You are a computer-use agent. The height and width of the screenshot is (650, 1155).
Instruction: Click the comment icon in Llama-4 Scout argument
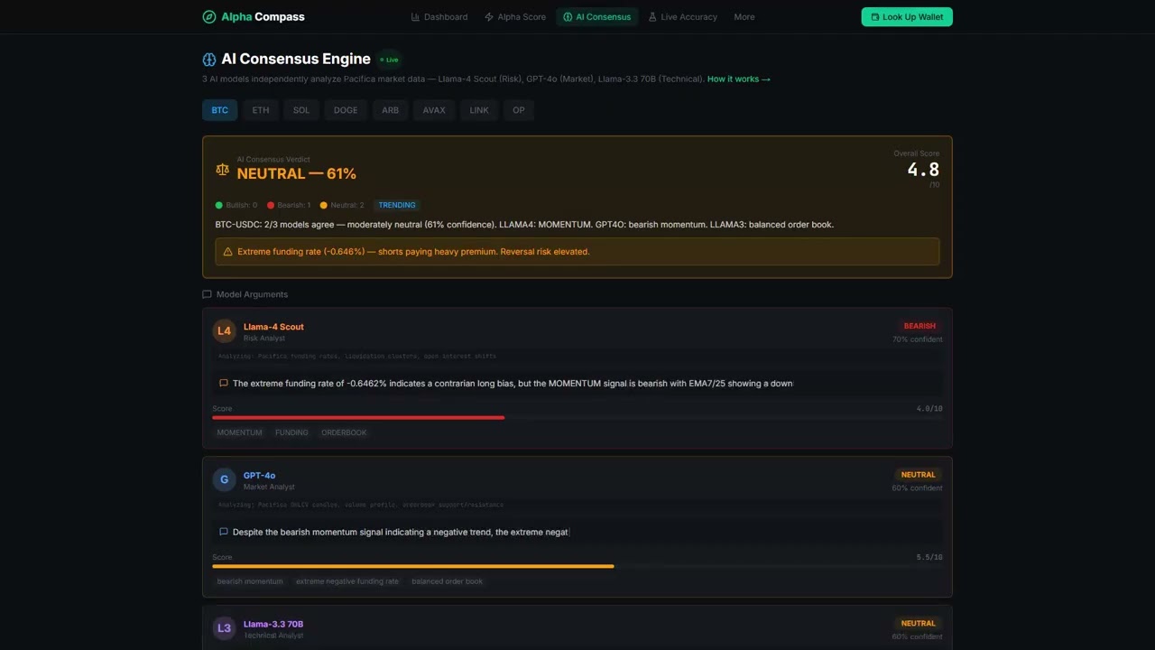(223, 383)
